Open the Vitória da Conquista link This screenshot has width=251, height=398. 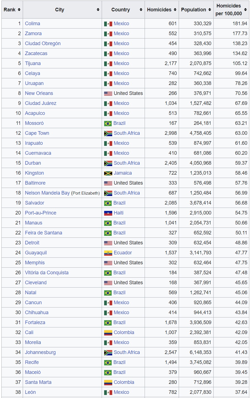coord(47,273)
